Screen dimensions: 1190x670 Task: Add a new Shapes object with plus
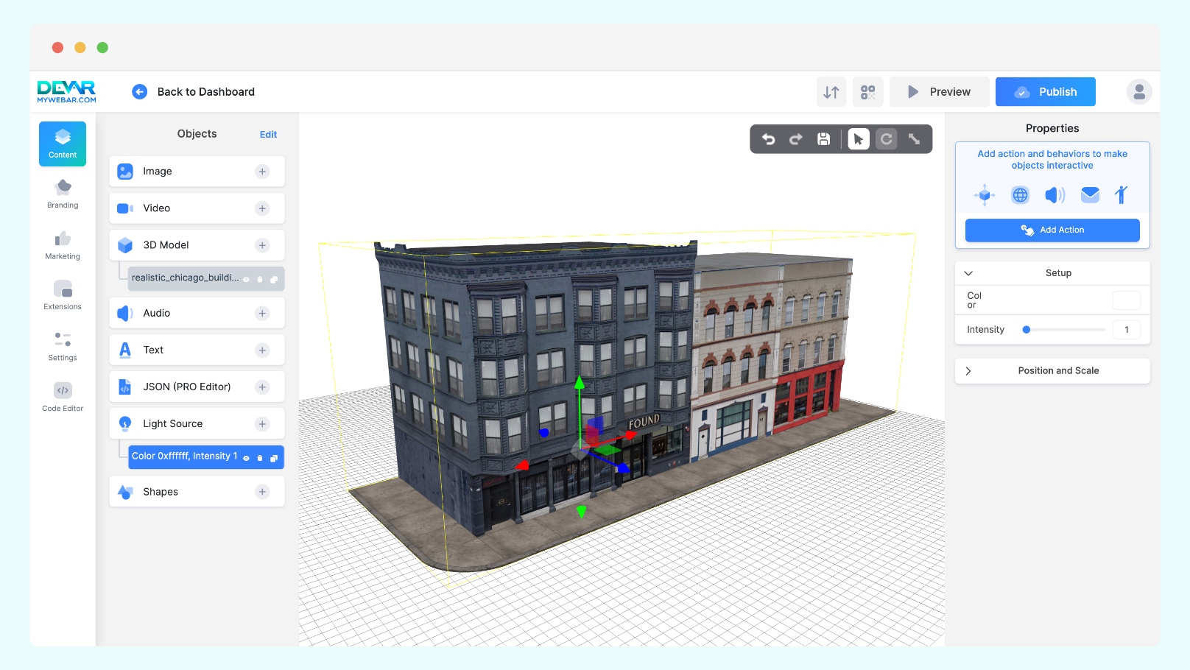pyautogui.click(x=262, y=492)
